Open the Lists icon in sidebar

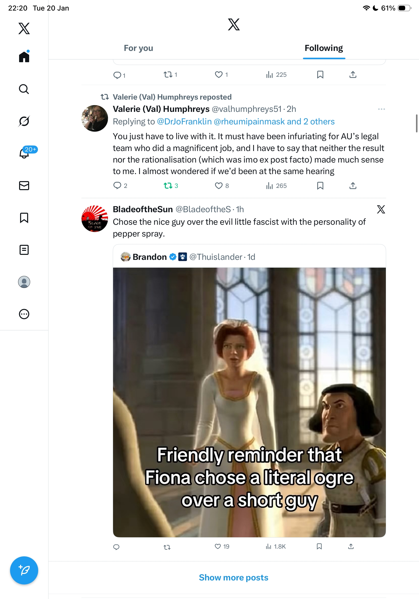coord(24,250)
